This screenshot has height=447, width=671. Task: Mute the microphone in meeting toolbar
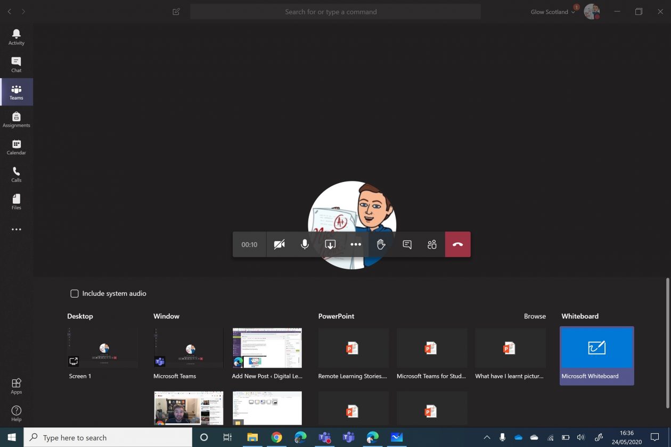pos(305,244)
